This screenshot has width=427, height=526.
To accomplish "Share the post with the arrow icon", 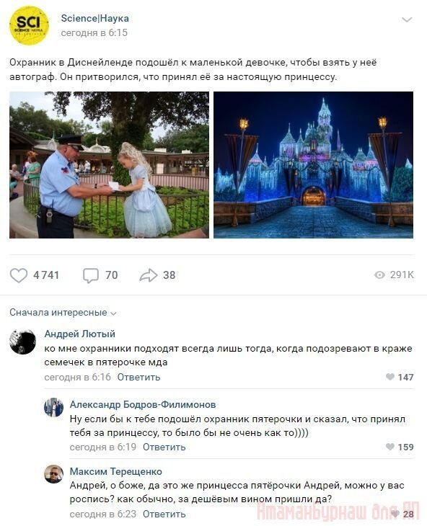I will tap(149, 275).
